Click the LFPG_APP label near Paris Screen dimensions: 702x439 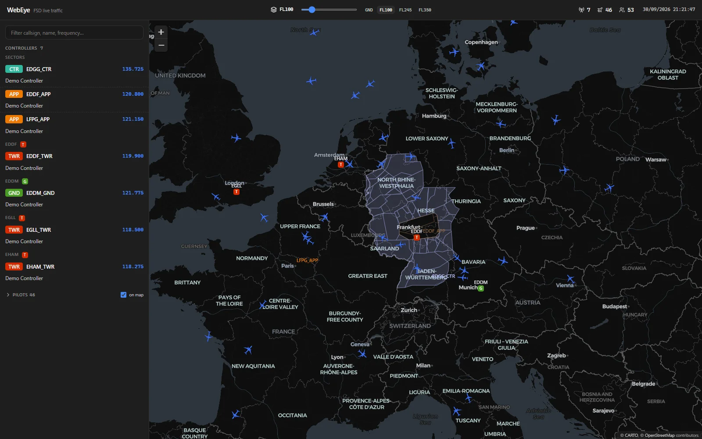[307, 260]
